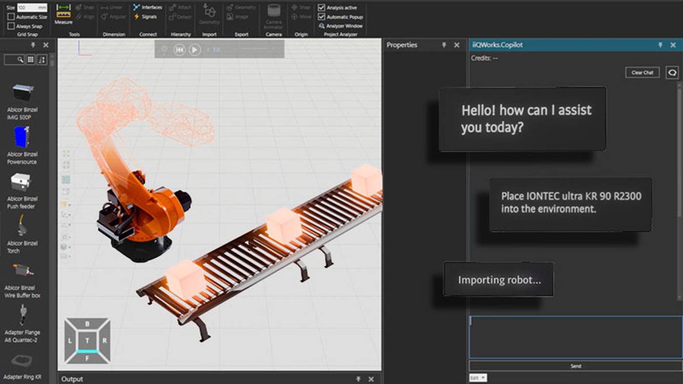
Task: Open the Interfaces connect tool
Action: pyautogui.click(x=147, y=7)
